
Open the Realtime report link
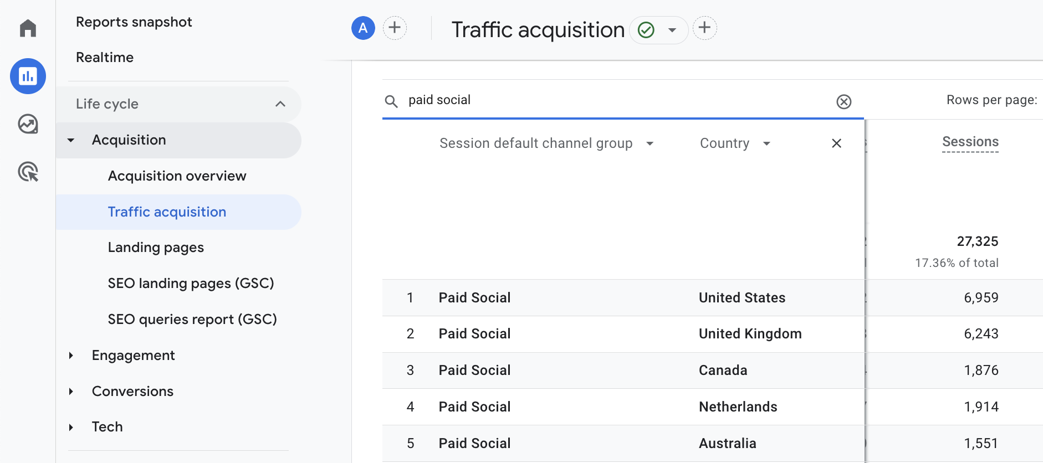coord(105,58)
